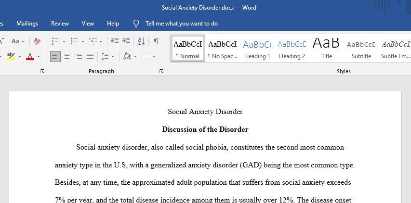Open the Bullets library dropdown arrow
411x203 pixels.
pyautogui.click(x=64, y=41)
